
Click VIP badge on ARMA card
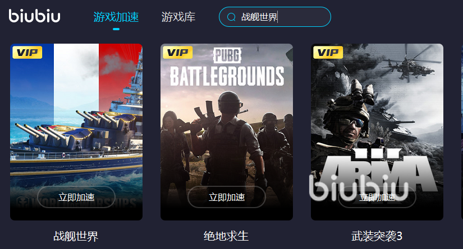point(328,53)
